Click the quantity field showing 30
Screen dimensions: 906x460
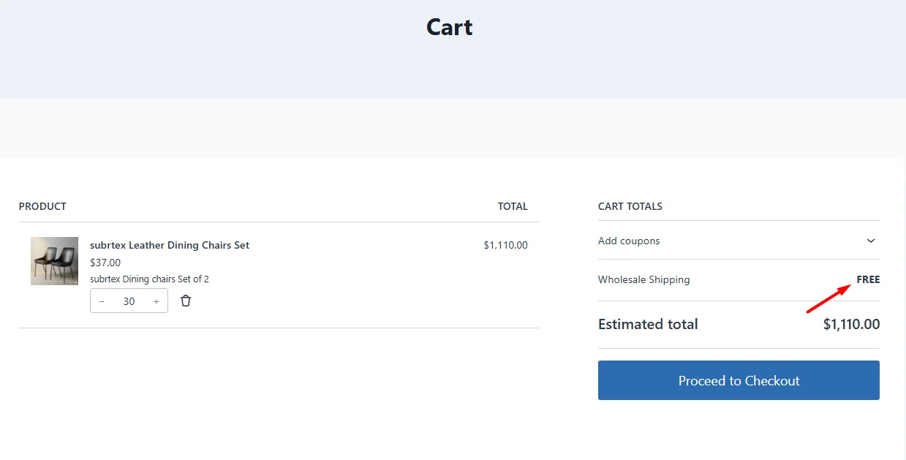tap(129, 301)
